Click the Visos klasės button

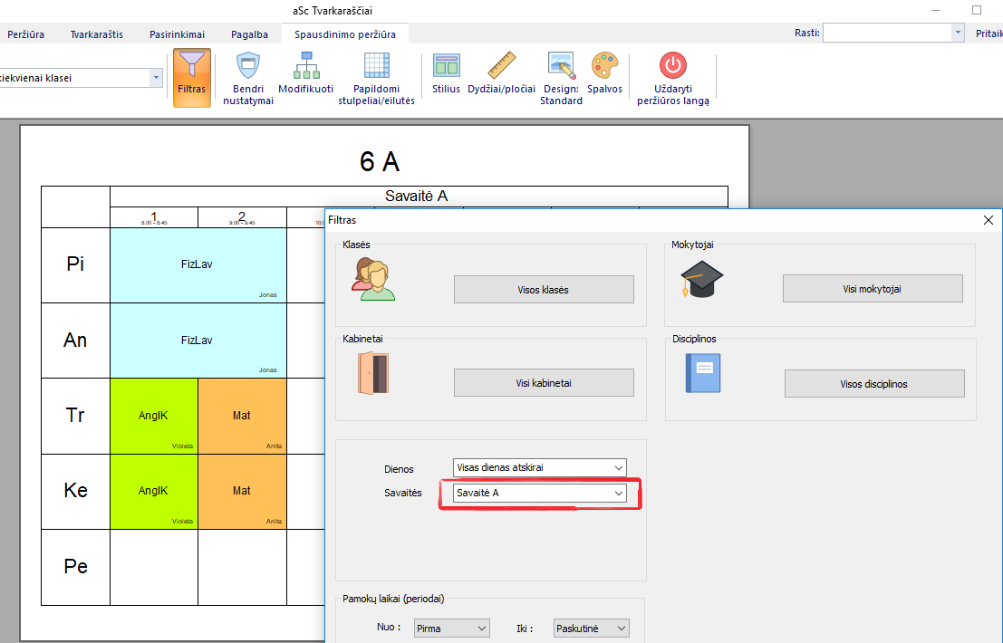pyautogui.click(x=543, y=290)
